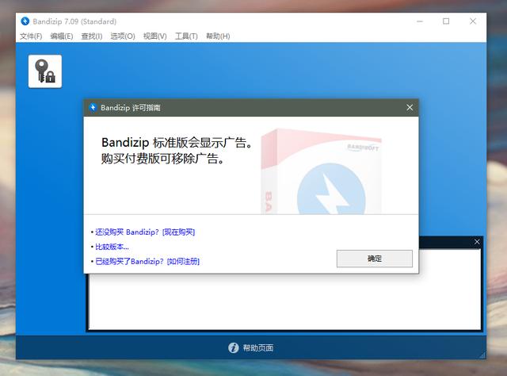Close the Bandizip 许可指南 dialog

410,108
